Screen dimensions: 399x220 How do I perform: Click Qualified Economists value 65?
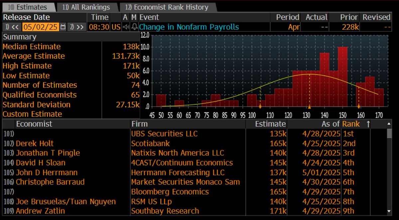click(135, 95)
